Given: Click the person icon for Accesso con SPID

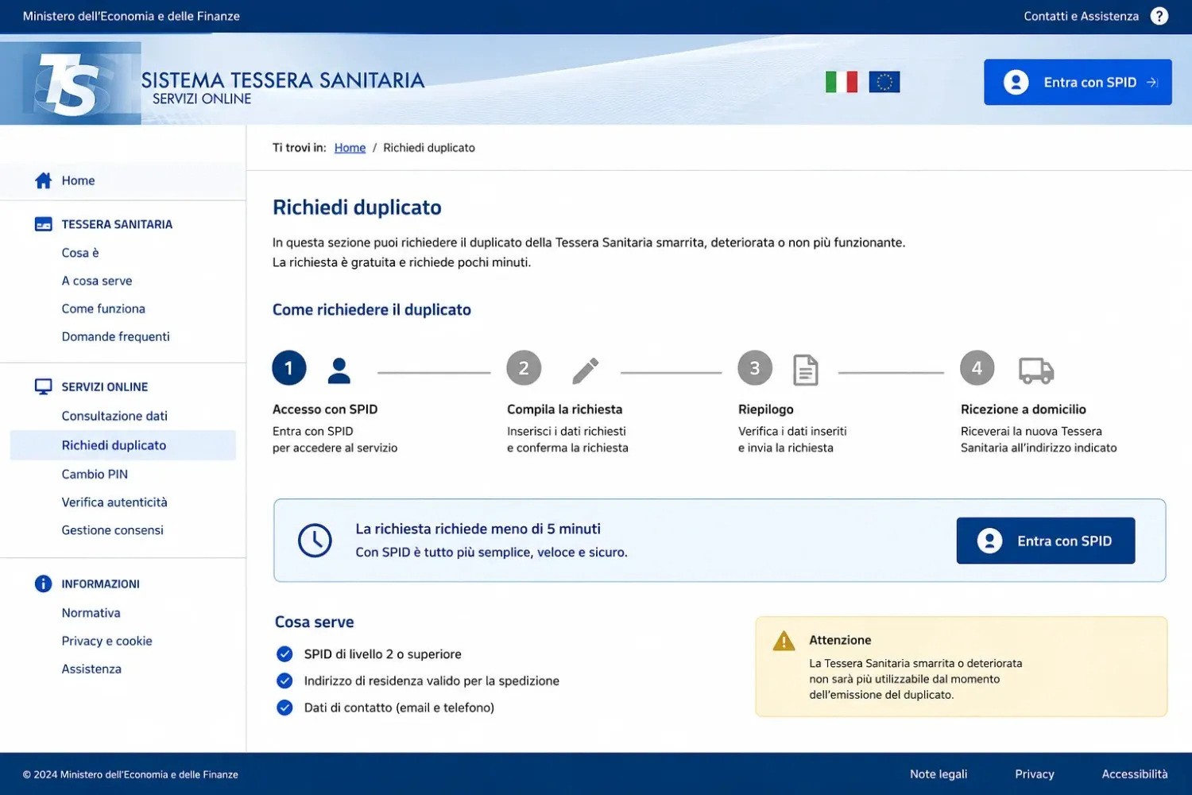Looking at the screenshot, I should coord(339,370).
